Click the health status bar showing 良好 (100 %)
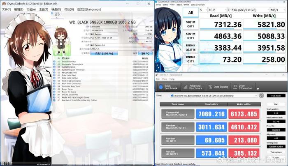The image size is (288, 166). tap(104, 53)
